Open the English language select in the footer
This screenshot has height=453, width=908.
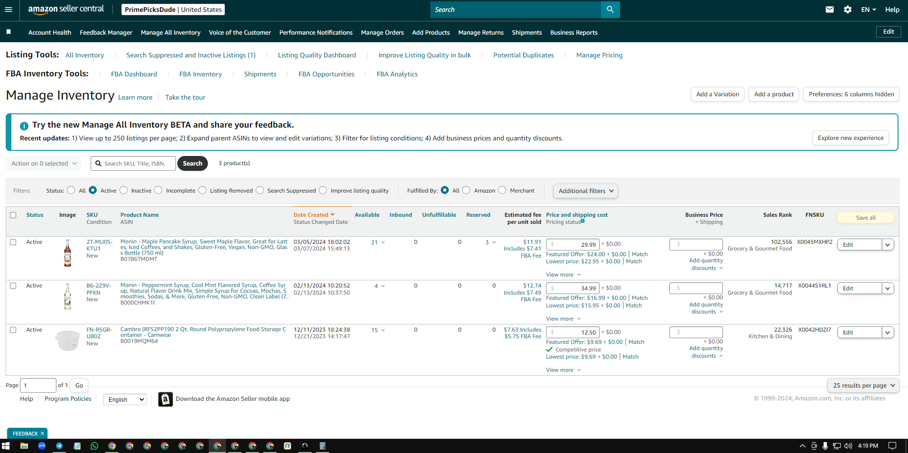(125, 399)
